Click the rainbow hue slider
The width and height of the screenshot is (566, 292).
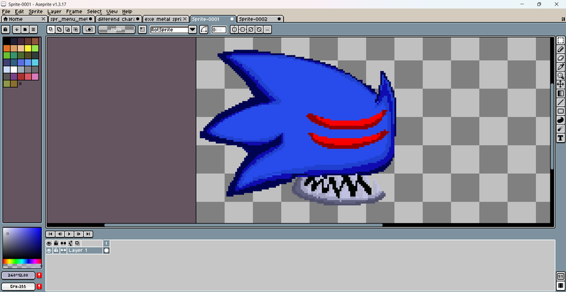pos(22,261)
